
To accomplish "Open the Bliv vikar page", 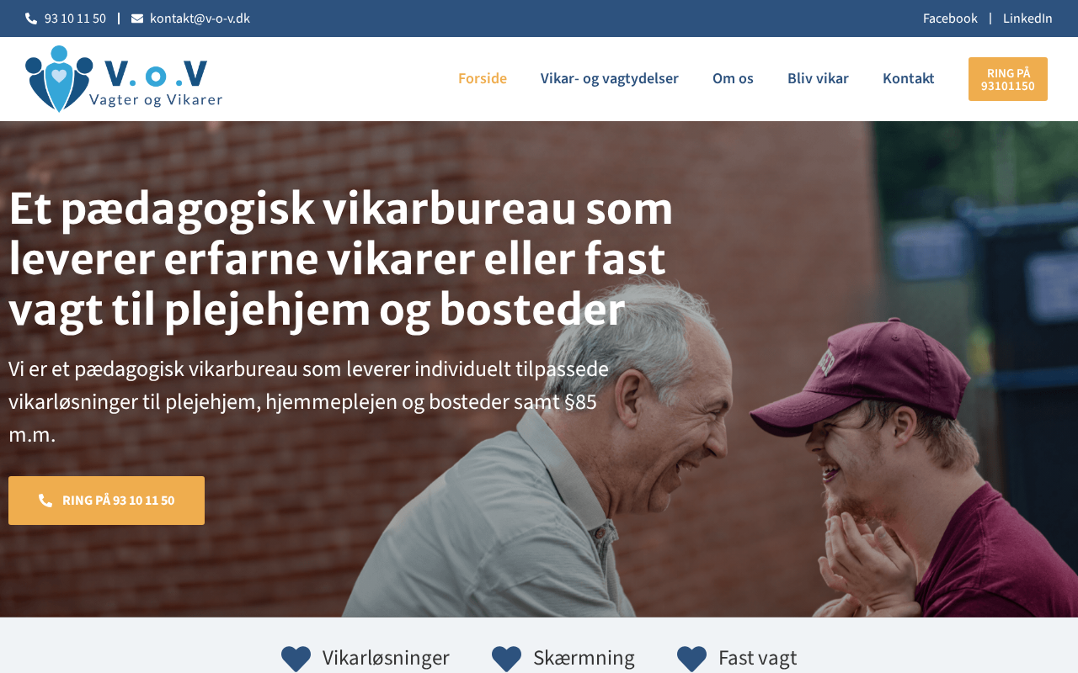I will coord(818,79).
